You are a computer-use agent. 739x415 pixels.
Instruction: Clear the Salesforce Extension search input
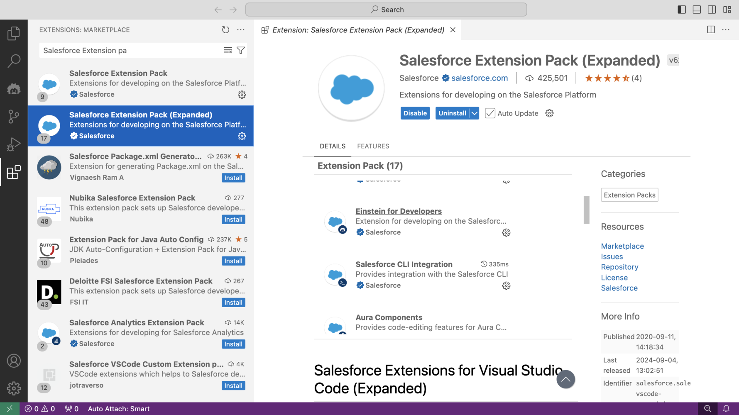pos(228,50)
